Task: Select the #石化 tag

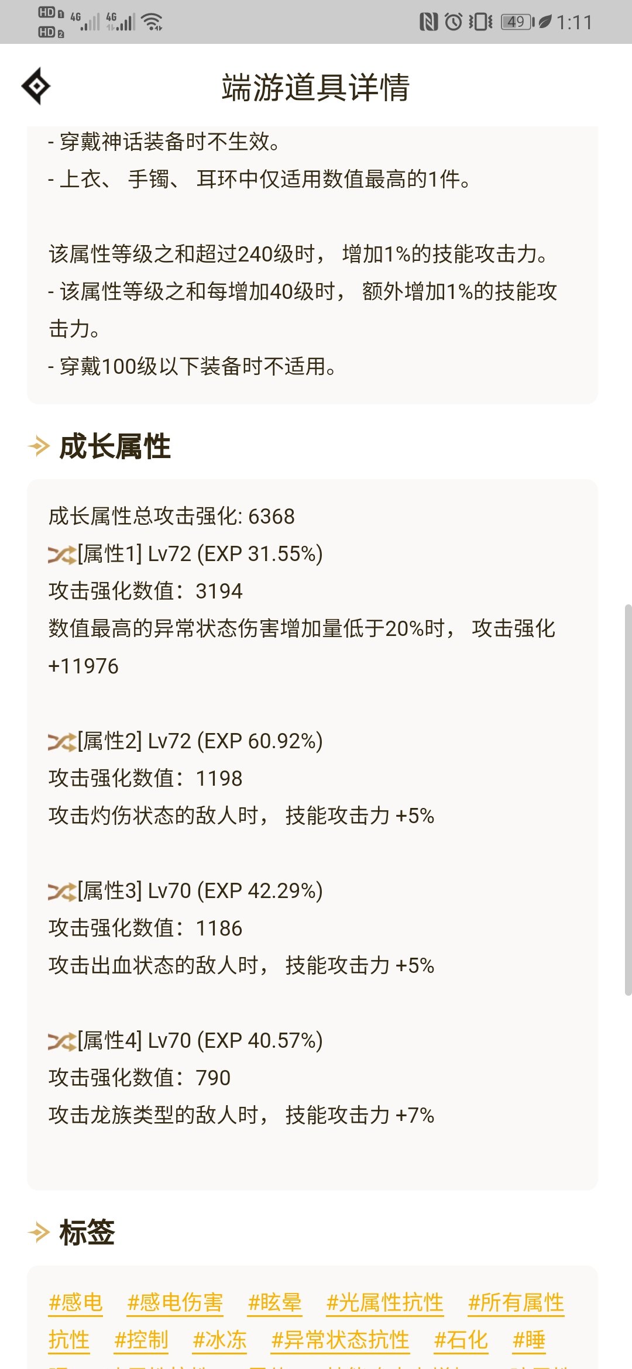Action: pos(461,1340)
